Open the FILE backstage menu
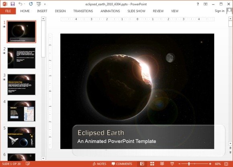 point(8,11)
